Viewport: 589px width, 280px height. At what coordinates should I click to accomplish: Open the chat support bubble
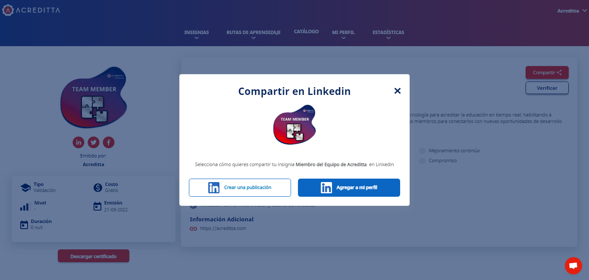point(573,266)
